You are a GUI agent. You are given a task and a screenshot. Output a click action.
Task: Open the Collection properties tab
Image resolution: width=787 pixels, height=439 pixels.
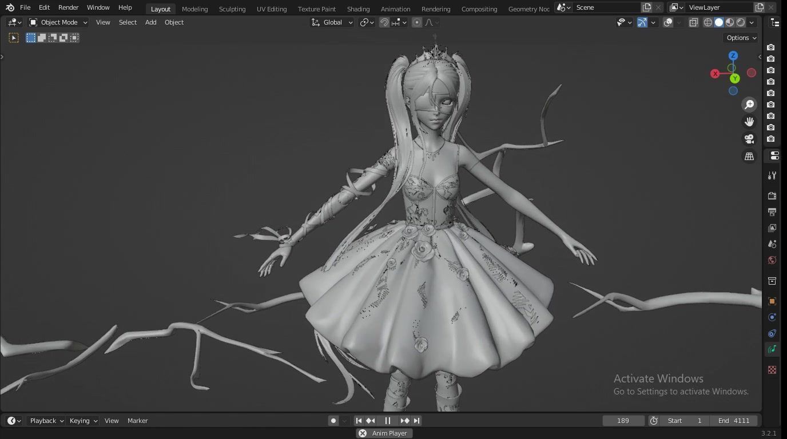(772, 281)
